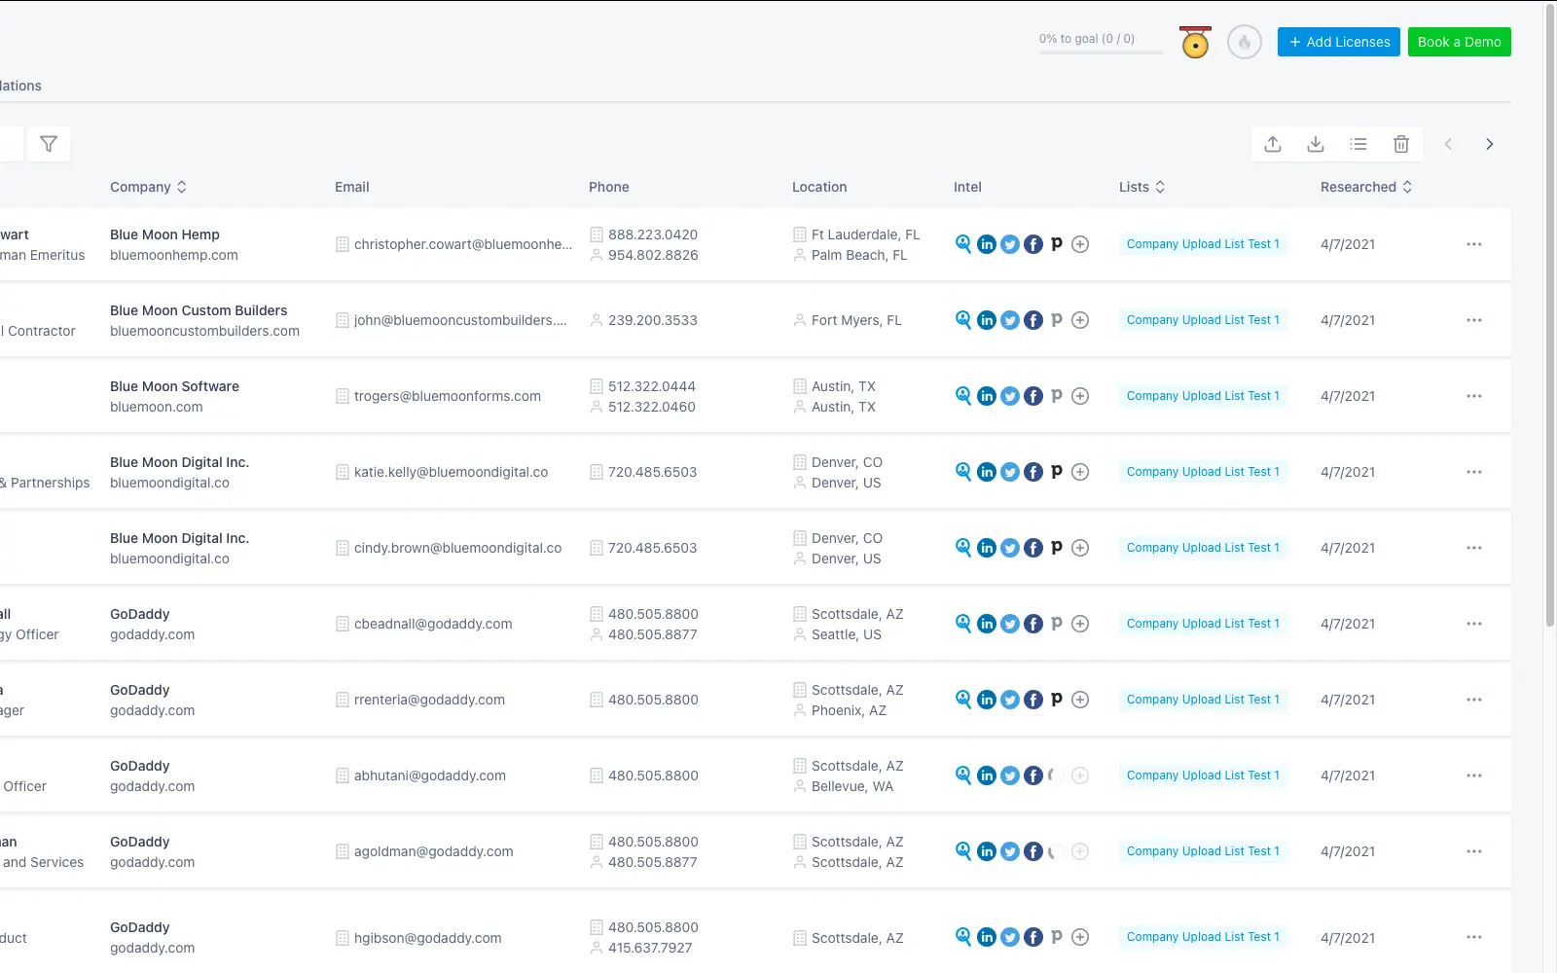Click email katie.kelly@bluemoondigital.co
The image size is (1557, 973).
451,472
